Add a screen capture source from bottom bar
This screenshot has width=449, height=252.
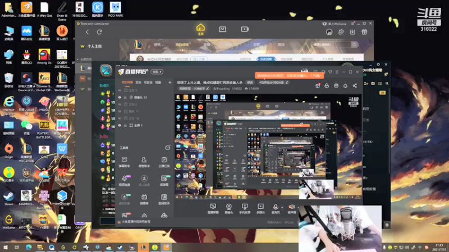click(x=213, y=208)
